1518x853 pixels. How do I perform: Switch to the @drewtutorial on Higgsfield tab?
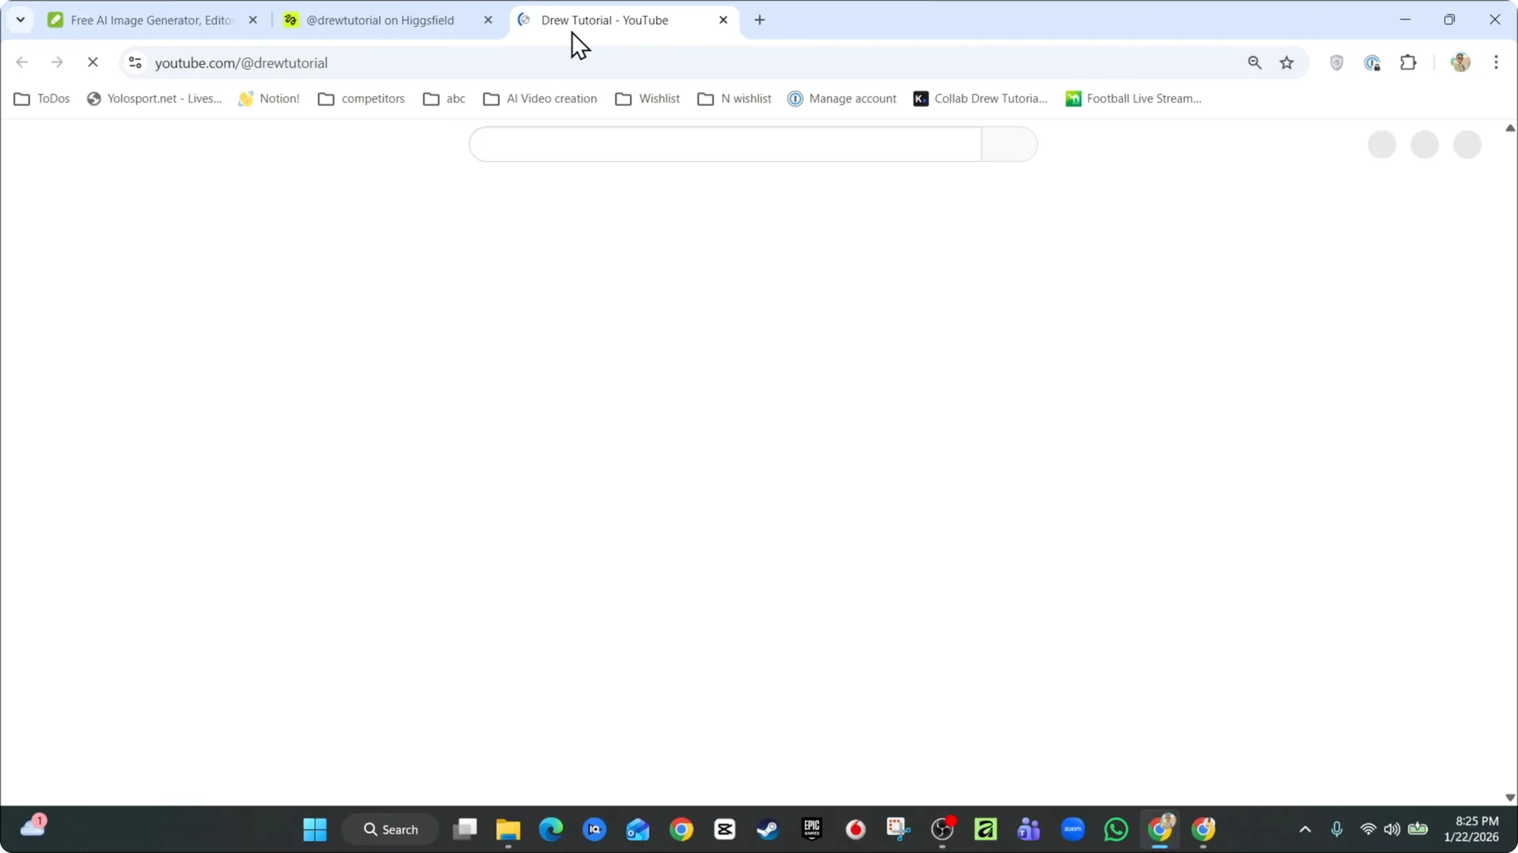pyautogui.click(x=379, y=20)
